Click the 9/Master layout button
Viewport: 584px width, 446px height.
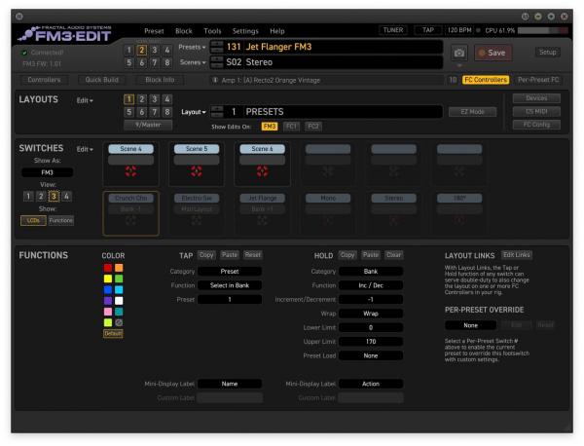[148, 125]
